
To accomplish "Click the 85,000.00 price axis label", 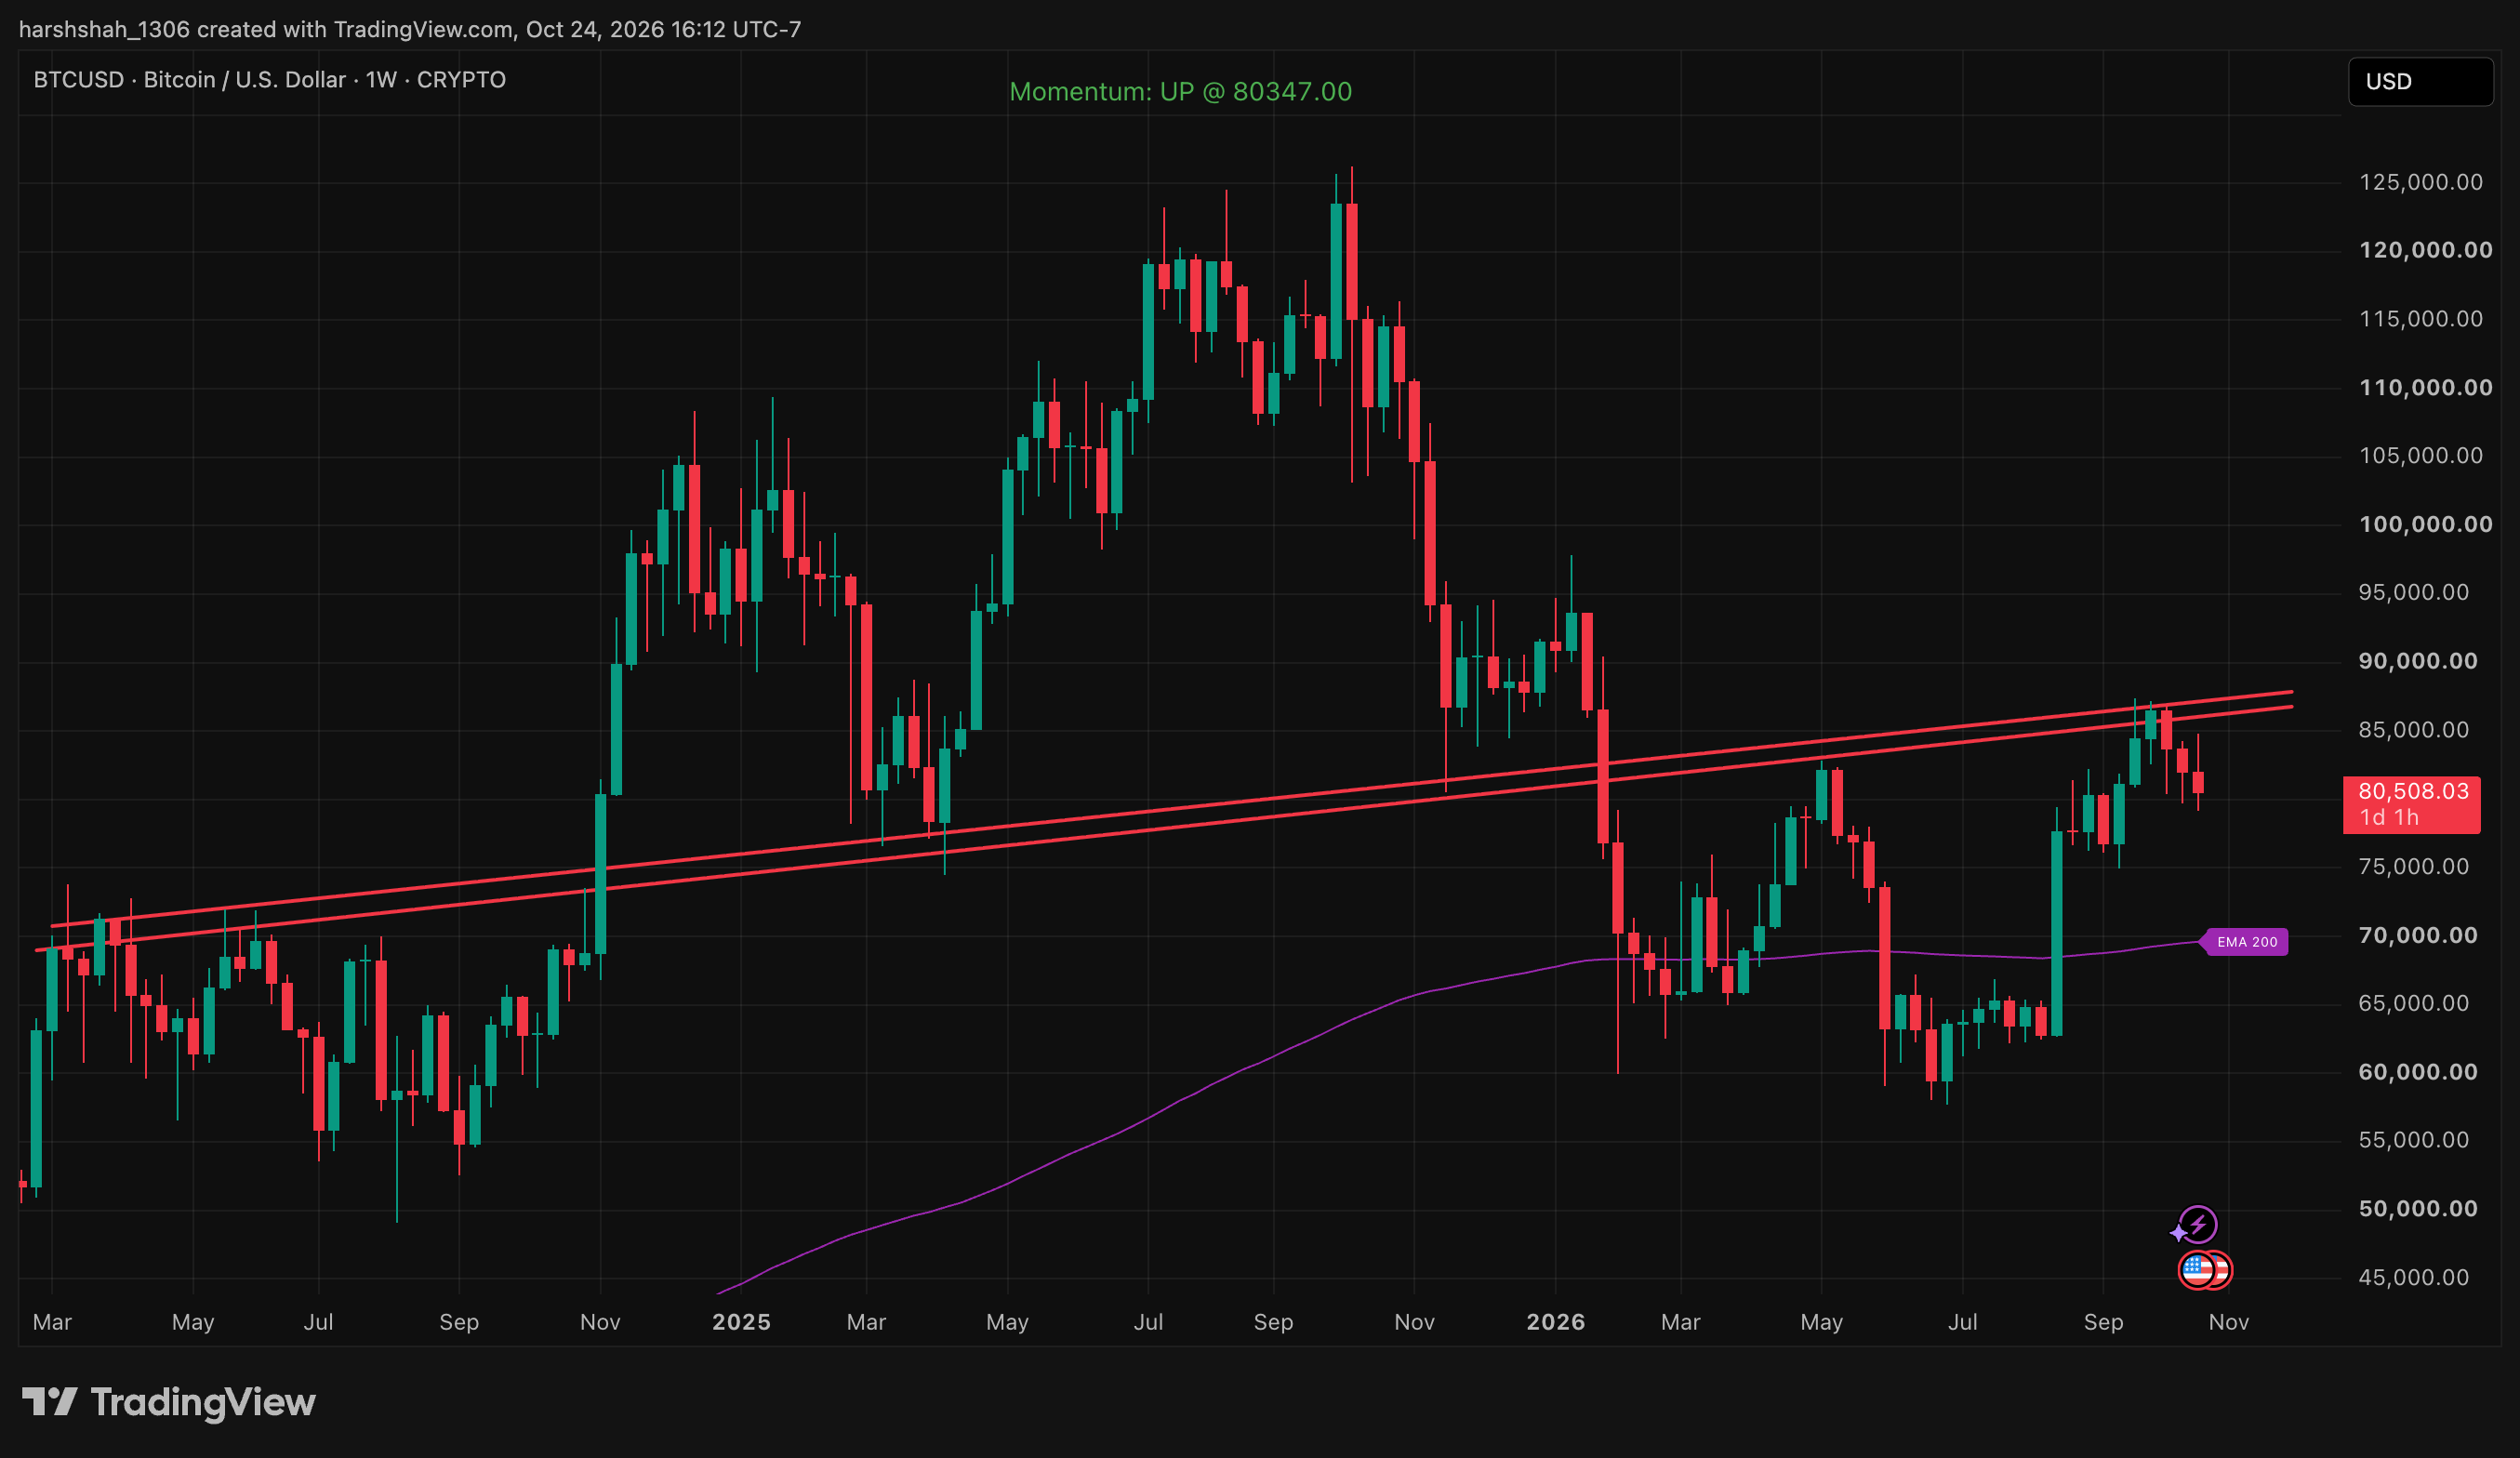I will (x=2414, y=730).
